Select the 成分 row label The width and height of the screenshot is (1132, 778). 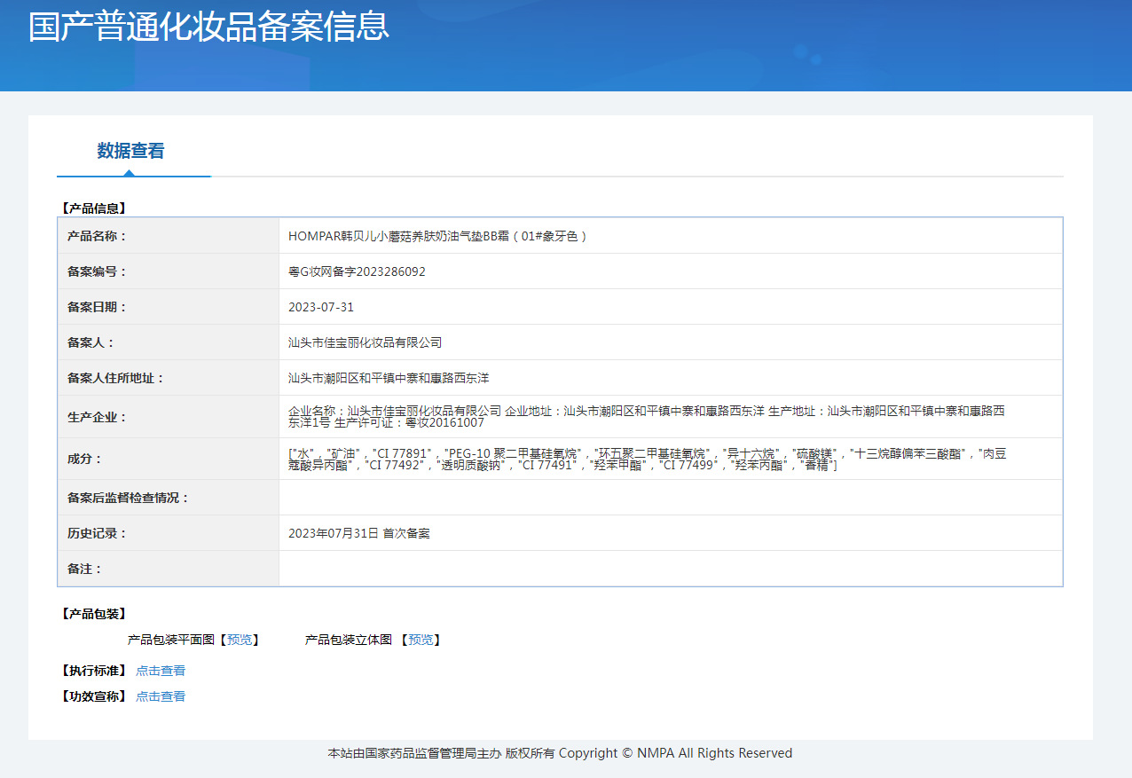(85, 459)
